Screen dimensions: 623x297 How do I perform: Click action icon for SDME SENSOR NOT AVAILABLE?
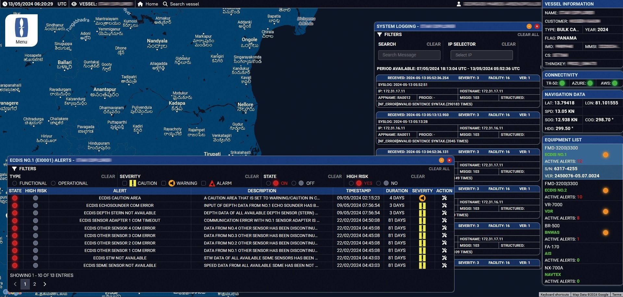tap(444, 265)
